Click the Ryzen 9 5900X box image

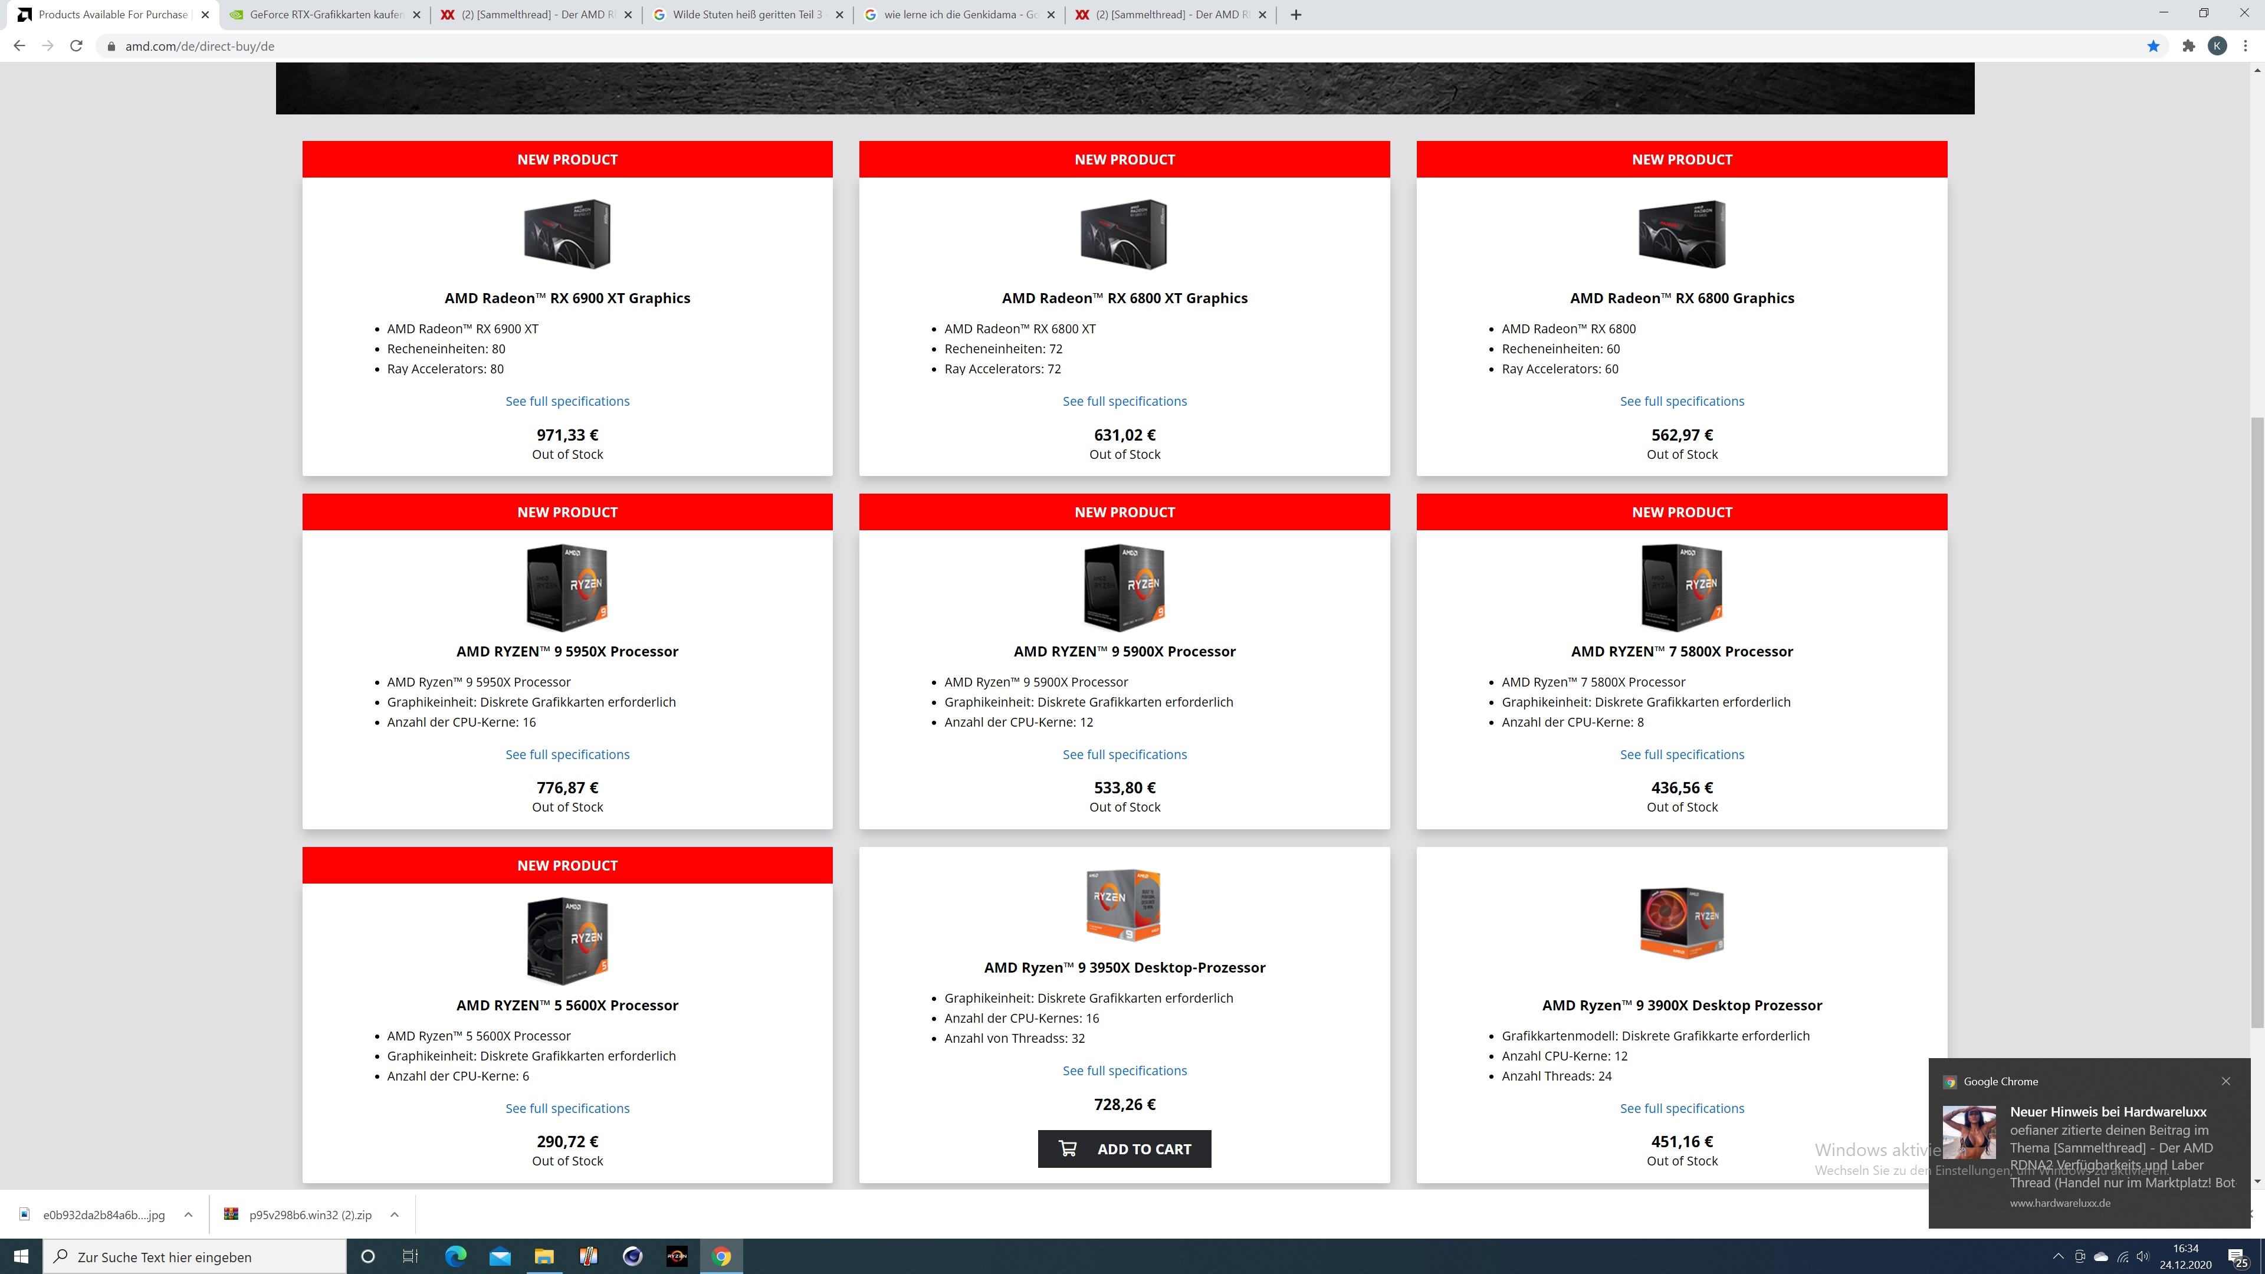(1125, 587)
